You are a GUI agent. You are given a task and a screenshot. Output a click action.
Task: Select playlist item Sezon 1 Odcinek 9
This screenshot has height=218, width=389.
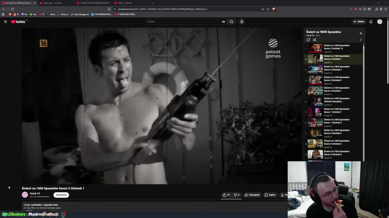[x=333, y=123]
